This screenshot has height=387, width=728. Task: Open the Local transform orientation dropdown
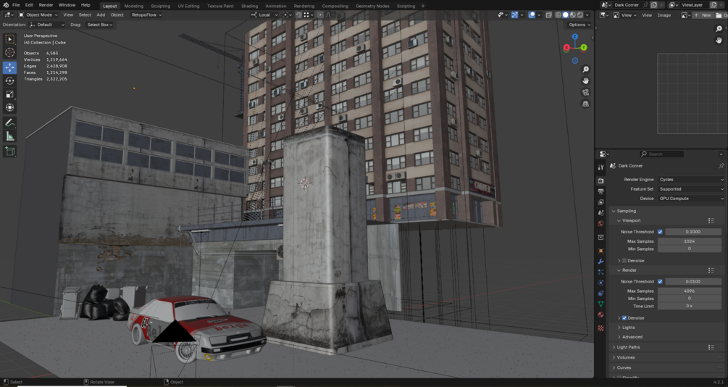coord(264,15)
